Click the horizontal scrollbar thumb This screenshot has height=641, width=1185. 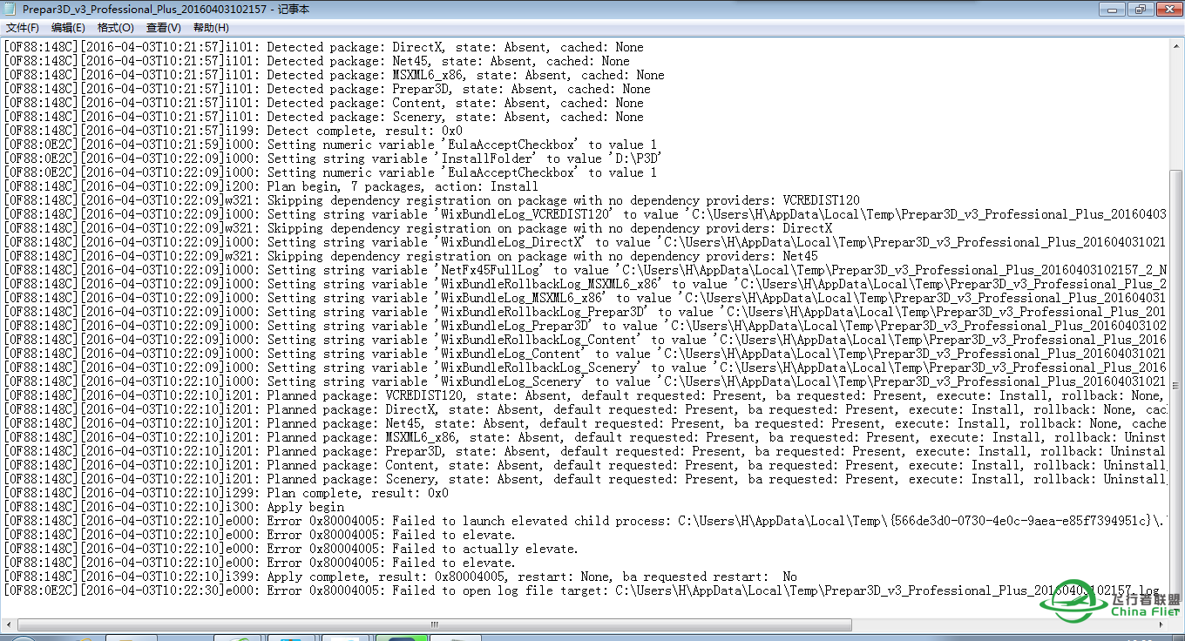pyautogui.click(x=433, y=624)
